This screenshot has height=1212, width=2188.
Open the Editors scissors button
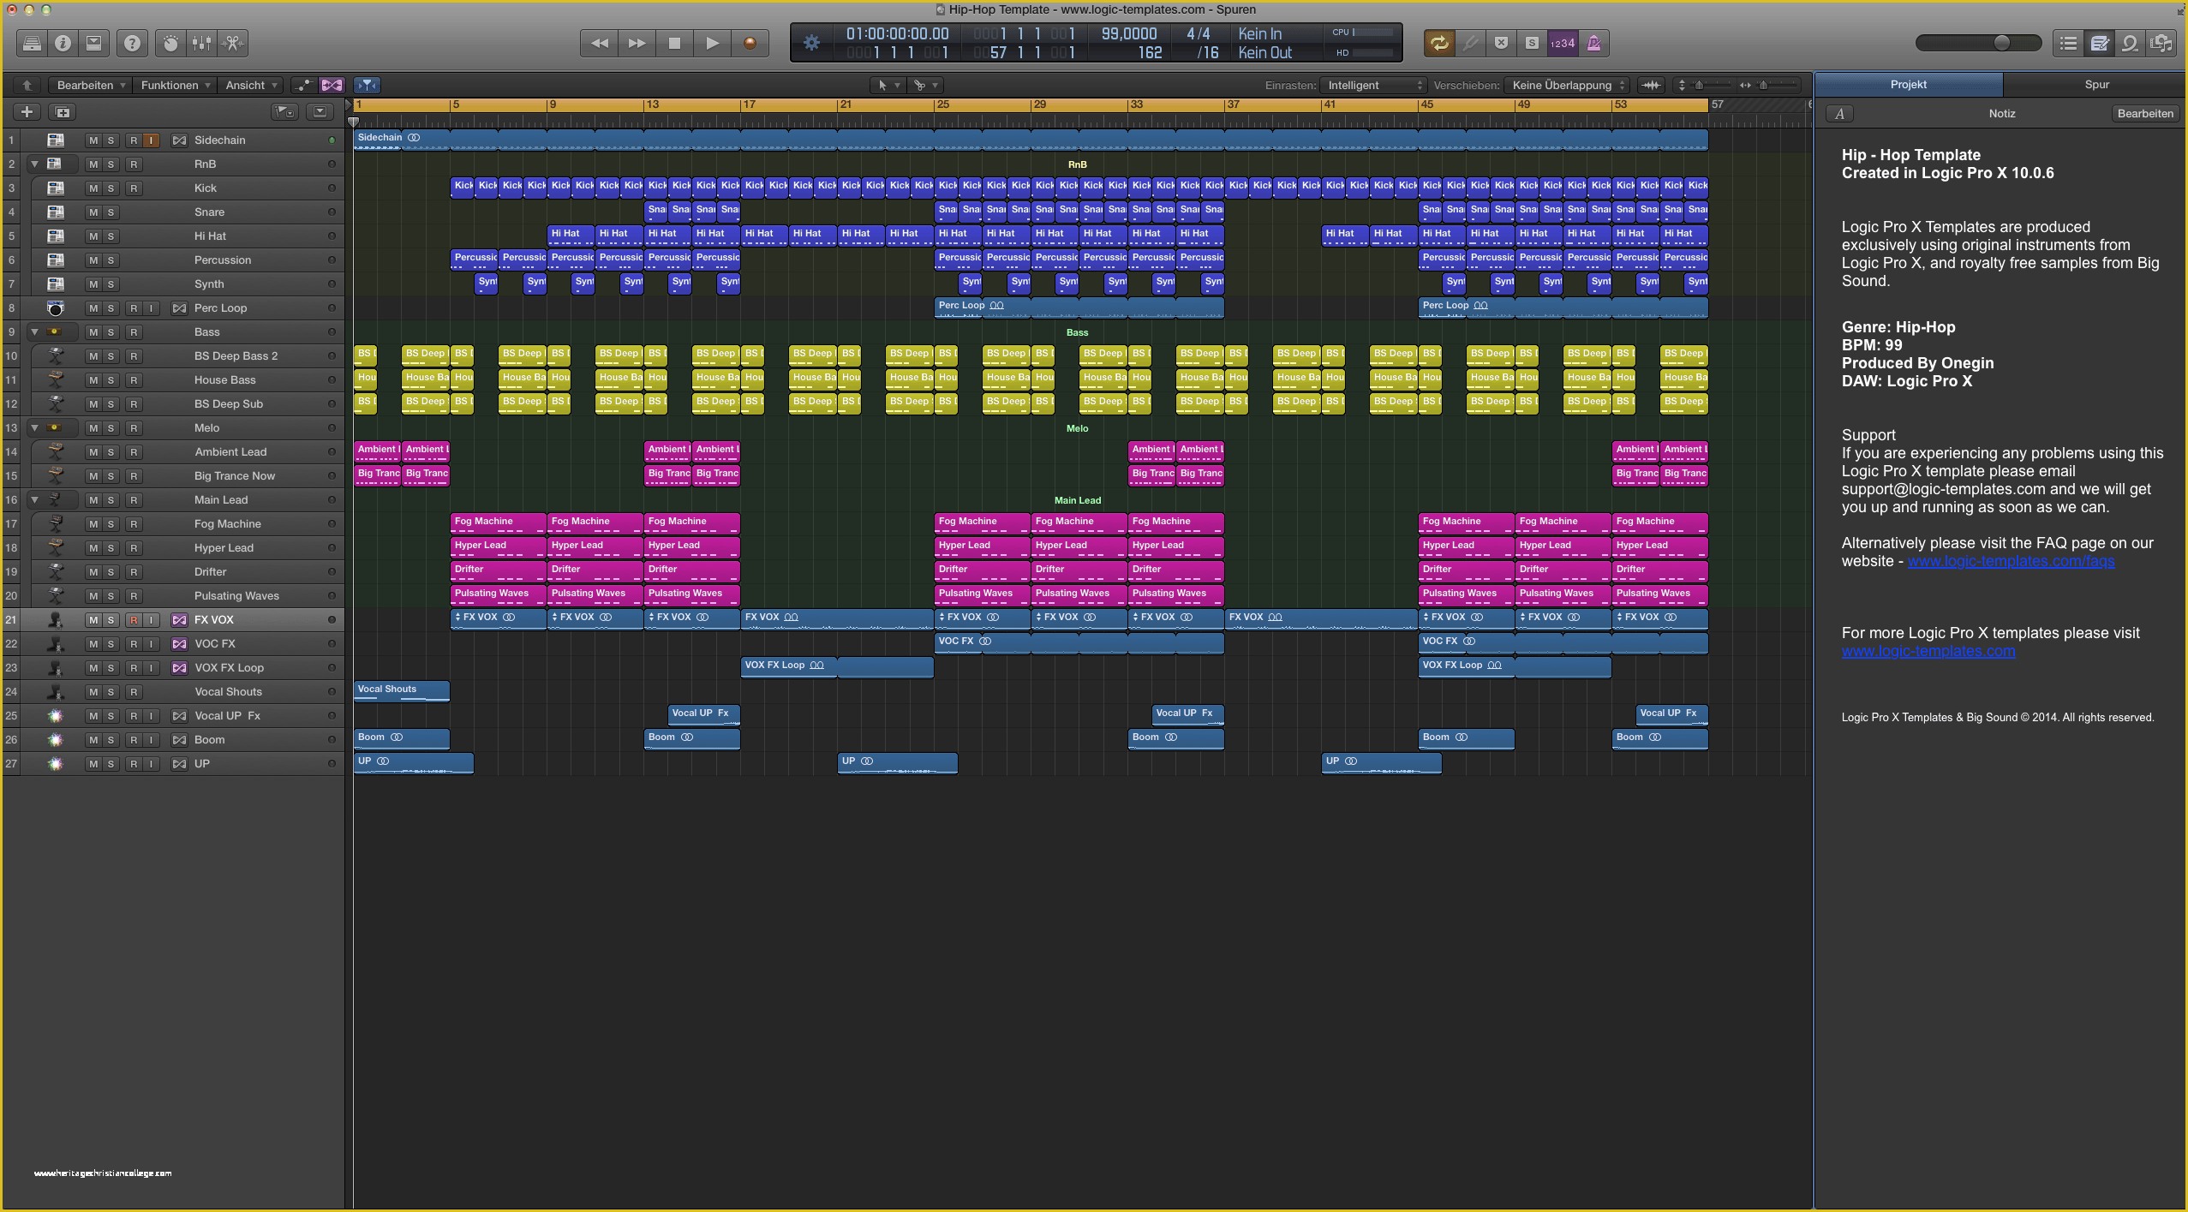point(233,43)
